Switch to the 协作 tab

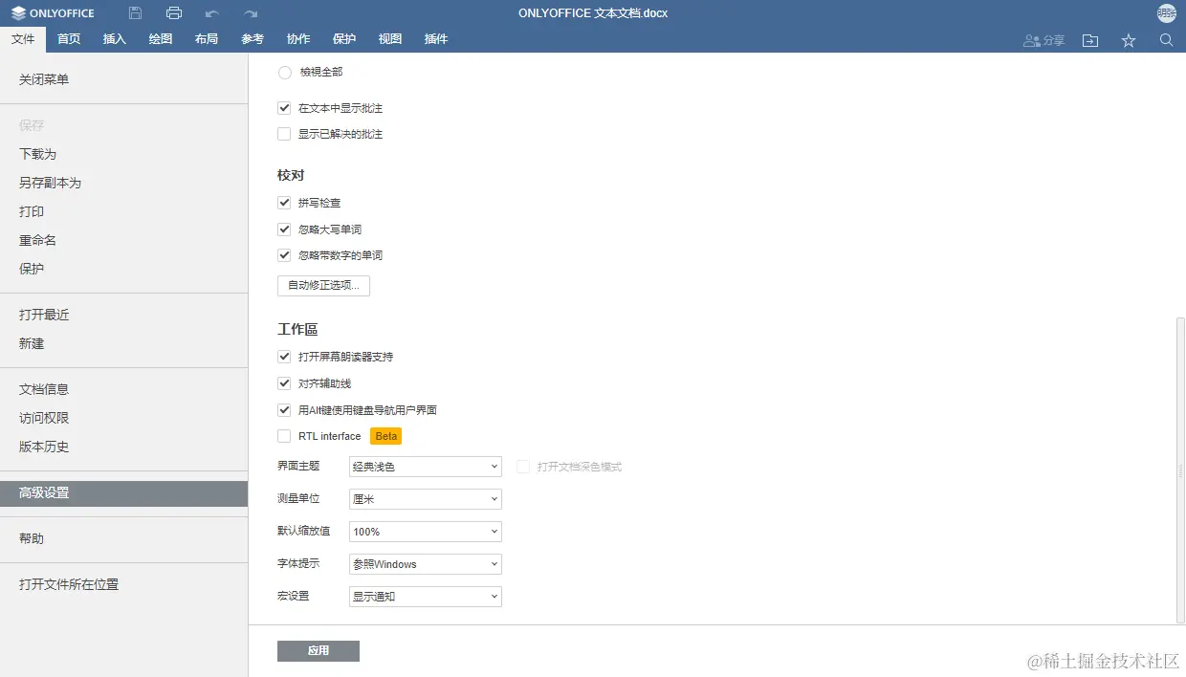pos(298,39)
